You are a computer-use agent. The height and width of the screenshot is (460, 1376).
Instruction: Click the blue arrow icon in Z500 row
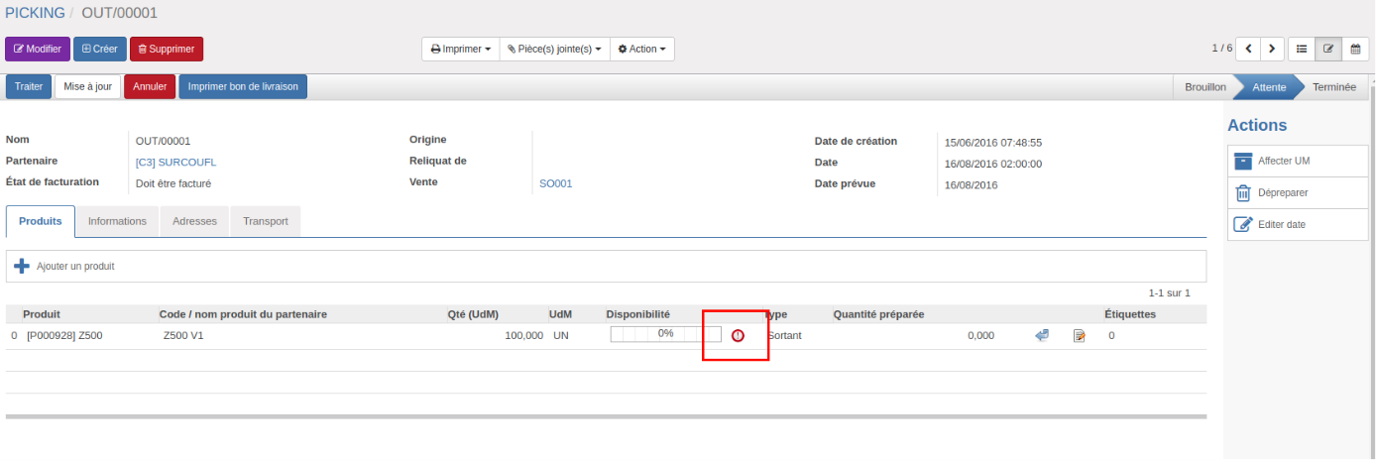1042,336
